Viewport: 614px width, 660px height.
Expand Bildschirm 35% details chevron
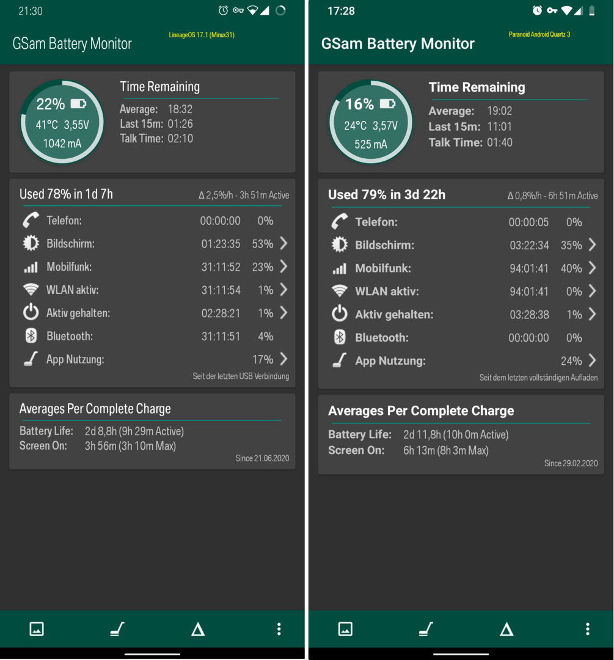(592, 244)
